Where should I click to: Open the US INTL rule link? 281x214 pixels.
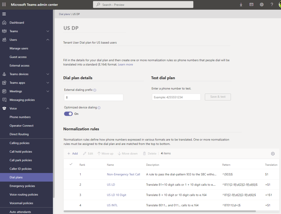112,205
